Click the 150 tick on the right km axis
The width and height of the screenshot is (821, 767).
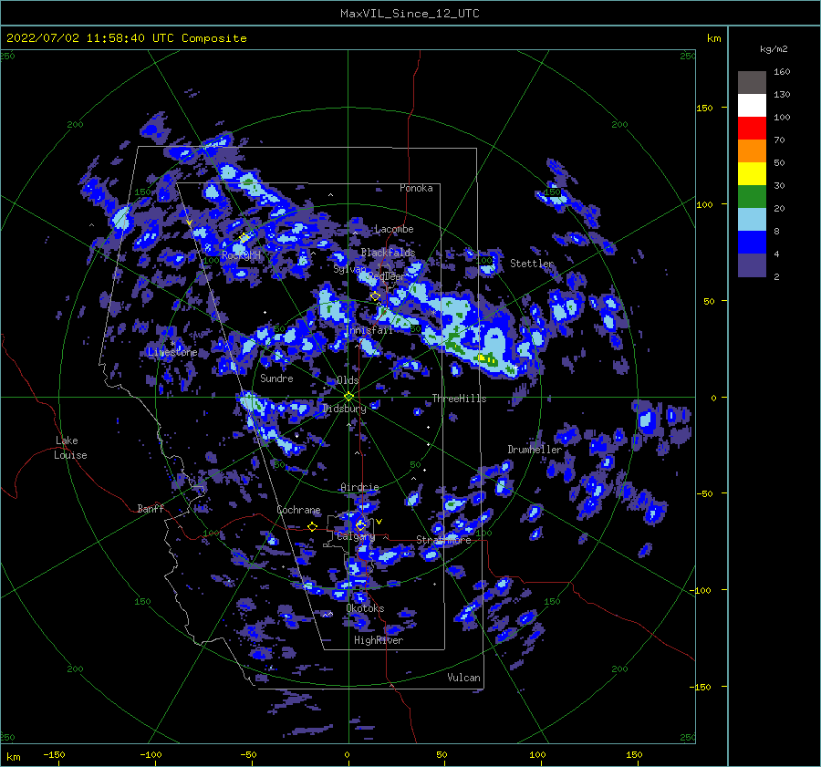pos(704,108)
